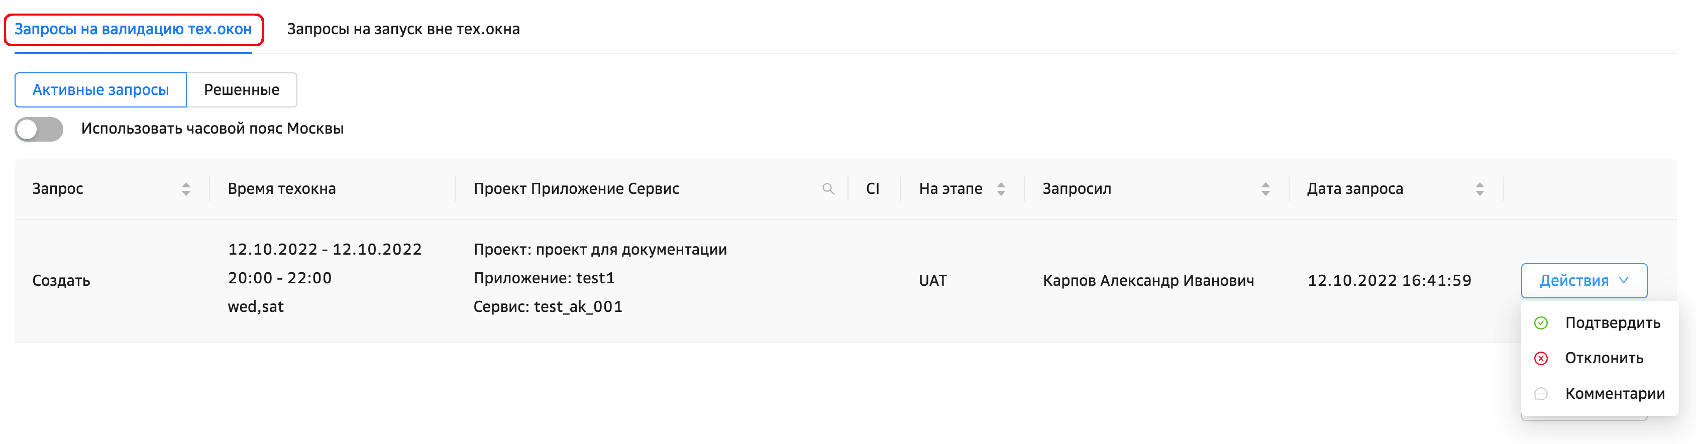The image size is (1696, 444).
Task: Choose Подтвердить from the actions menu
Action: pyautogui.click(x=1613, y=323)
